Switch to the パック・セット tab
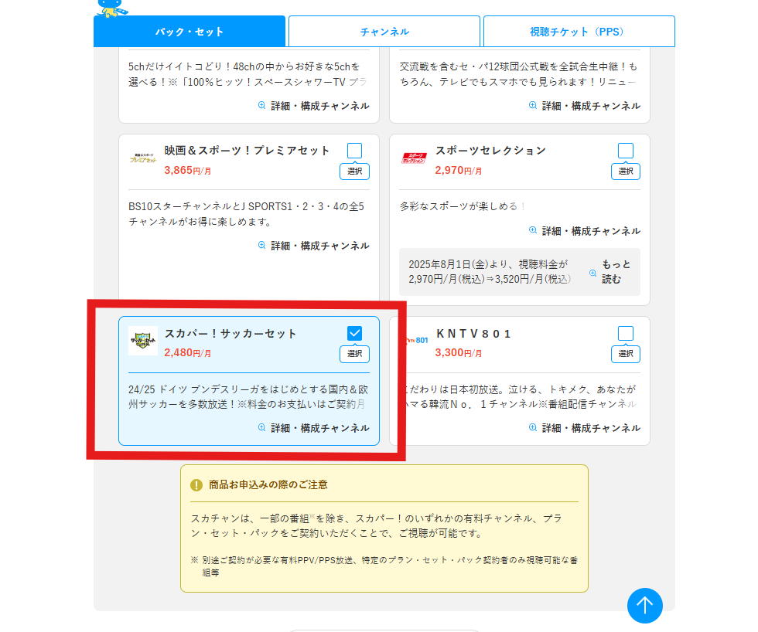The height and width of the screenshot is (632, 758). pos(189,32)
